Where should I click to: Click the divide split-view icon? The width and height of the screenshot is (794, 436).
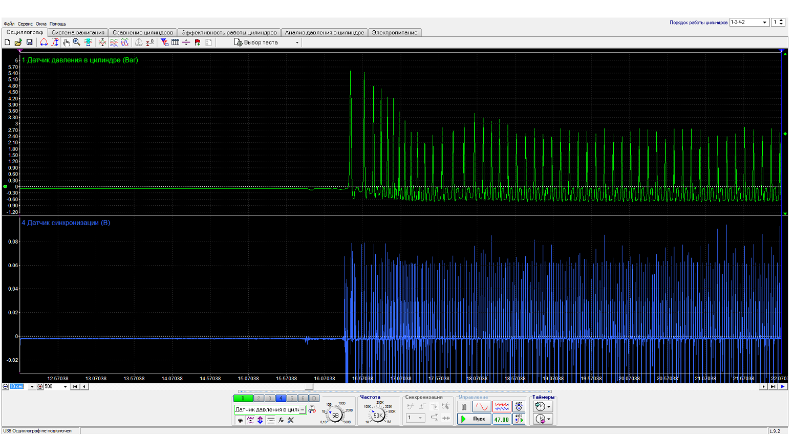[186, 42]
